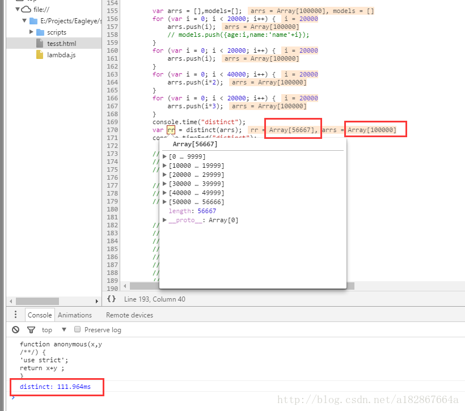465x411 pixels.
Task: Click the navigator scrollbar right arrow
Action: [96, 301]
